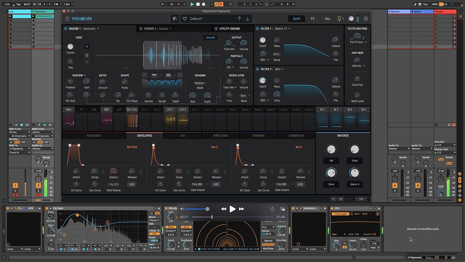Click the share icon in video overlay
465x262 pixels.
tap(272, 209)
